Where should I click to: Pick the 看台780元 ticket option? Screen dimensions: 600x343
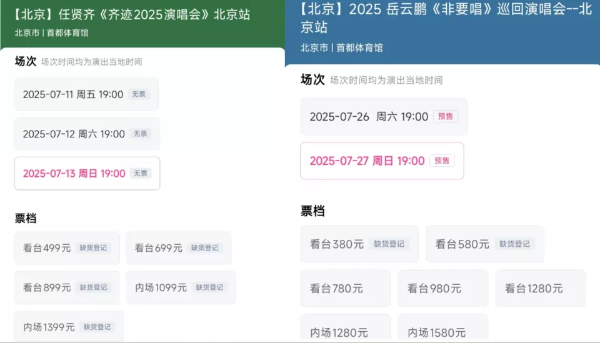click(x=345, y=288)
